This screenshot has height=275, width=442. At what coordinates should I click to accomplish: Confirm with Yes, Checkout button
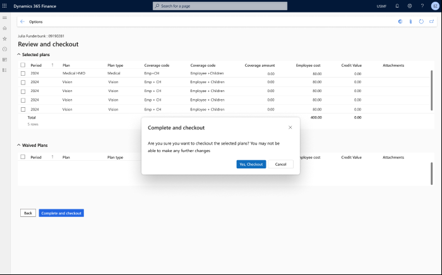pyautogui.click(x=251, y=164)
